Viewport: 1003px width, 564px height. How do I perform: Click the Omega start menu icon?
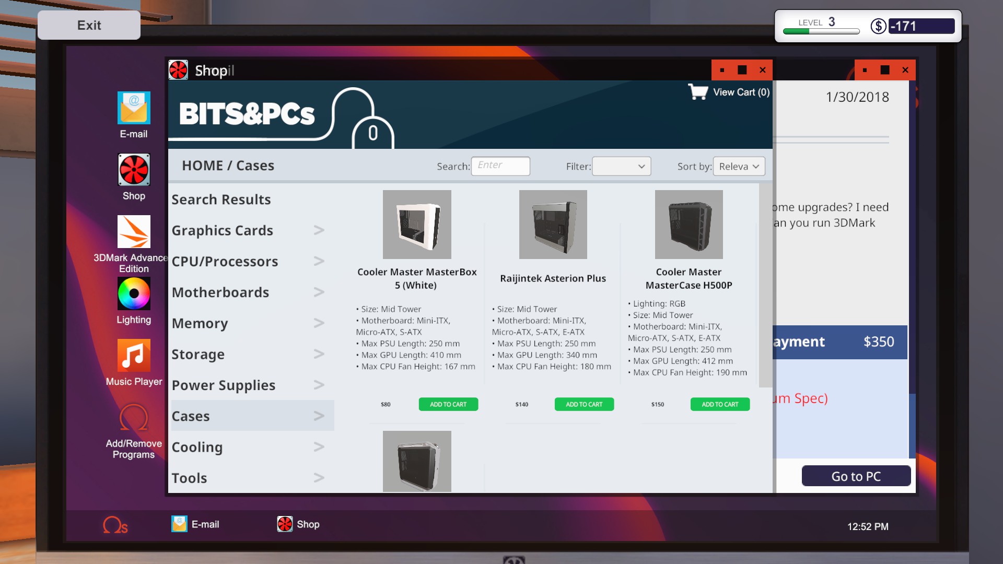pyautogui.click(x=115, y=525)
